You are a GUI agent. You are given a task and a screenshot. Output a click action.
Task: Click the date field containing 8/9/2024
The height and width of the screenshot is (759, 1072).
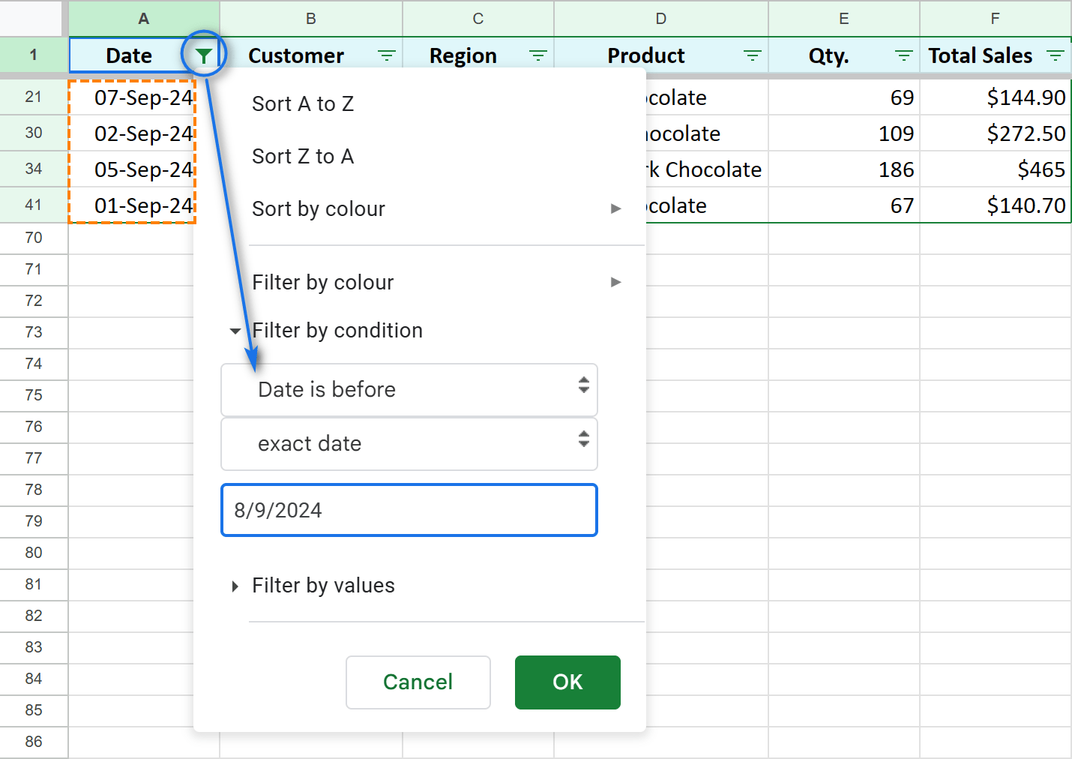(409, 510)
